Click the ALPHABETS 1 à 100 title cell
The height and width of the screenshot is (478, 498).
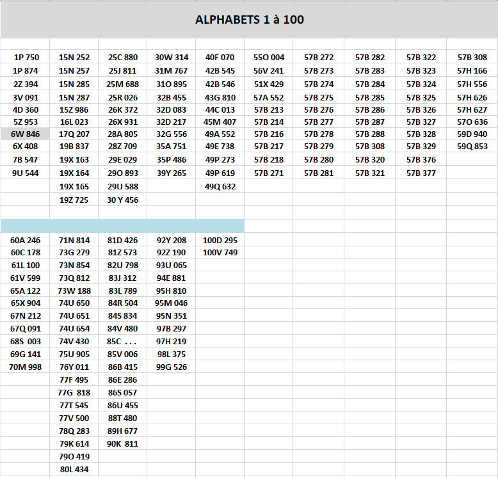pyautogui.click(x=249, y=20)
